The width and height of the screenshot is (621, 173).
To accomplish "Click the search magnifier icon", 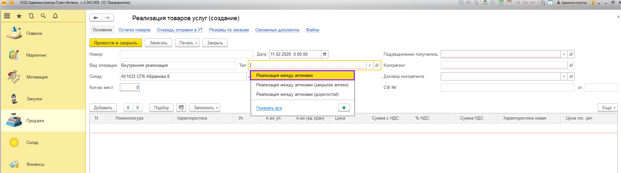I will 43,16.
